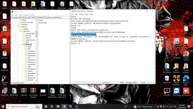Viewport: 193px width, 109px height.
Task: Select pc-print-provider registry key
Action: tap(27, 22)
